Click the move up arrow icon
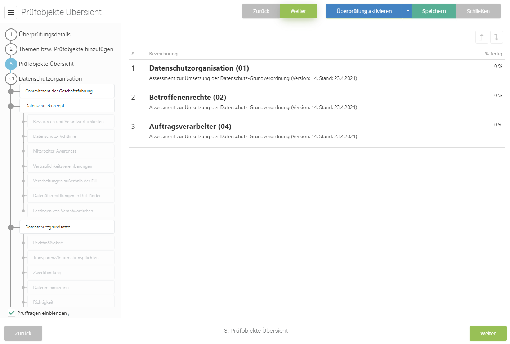510x344 pixels. pyautogui.click(x=482, y=37)
